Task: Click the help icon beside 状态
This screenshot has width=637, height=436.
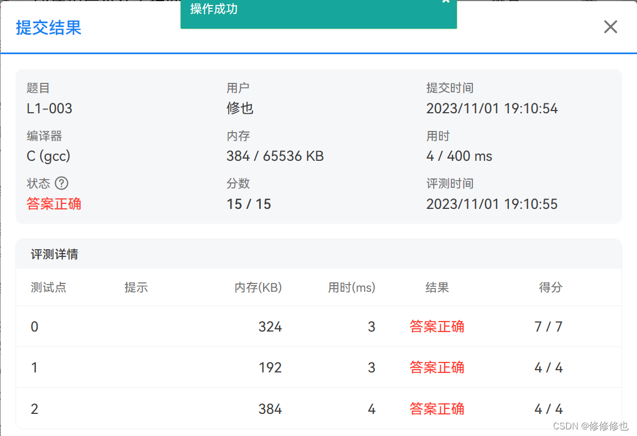Action: click(x=62, y=183)
